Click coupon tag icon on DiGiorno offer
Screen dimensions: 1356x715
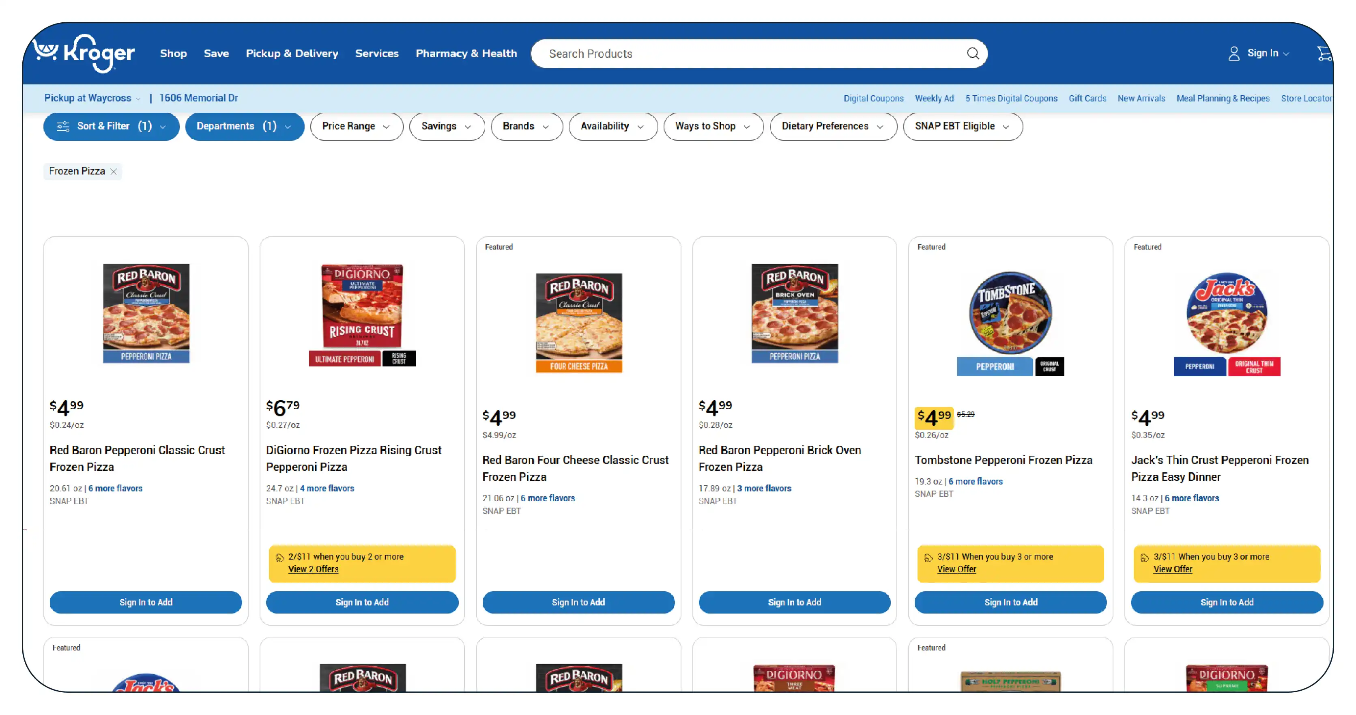coord(280,558)
